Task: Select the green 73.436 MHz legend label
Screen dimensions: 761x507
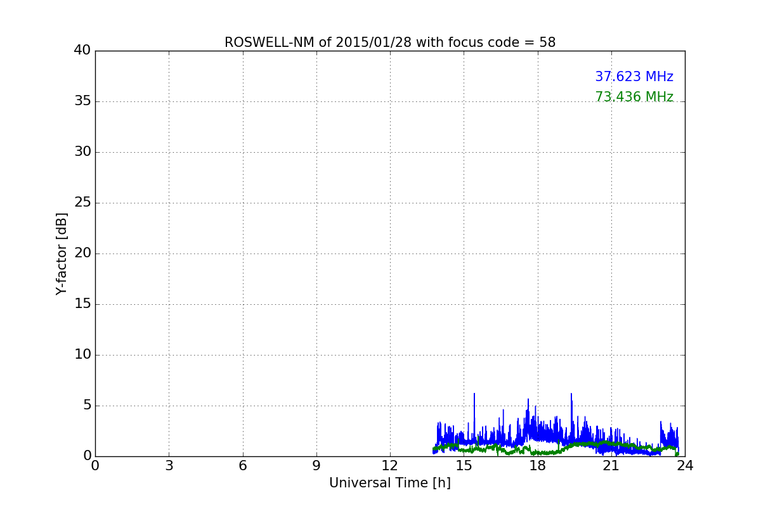Action: pyautogui.click(x=634, y=97)
